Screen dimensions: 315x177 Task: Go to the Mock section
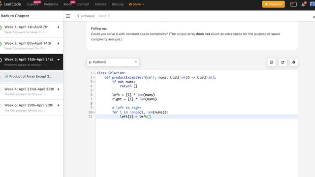(68, 4)
